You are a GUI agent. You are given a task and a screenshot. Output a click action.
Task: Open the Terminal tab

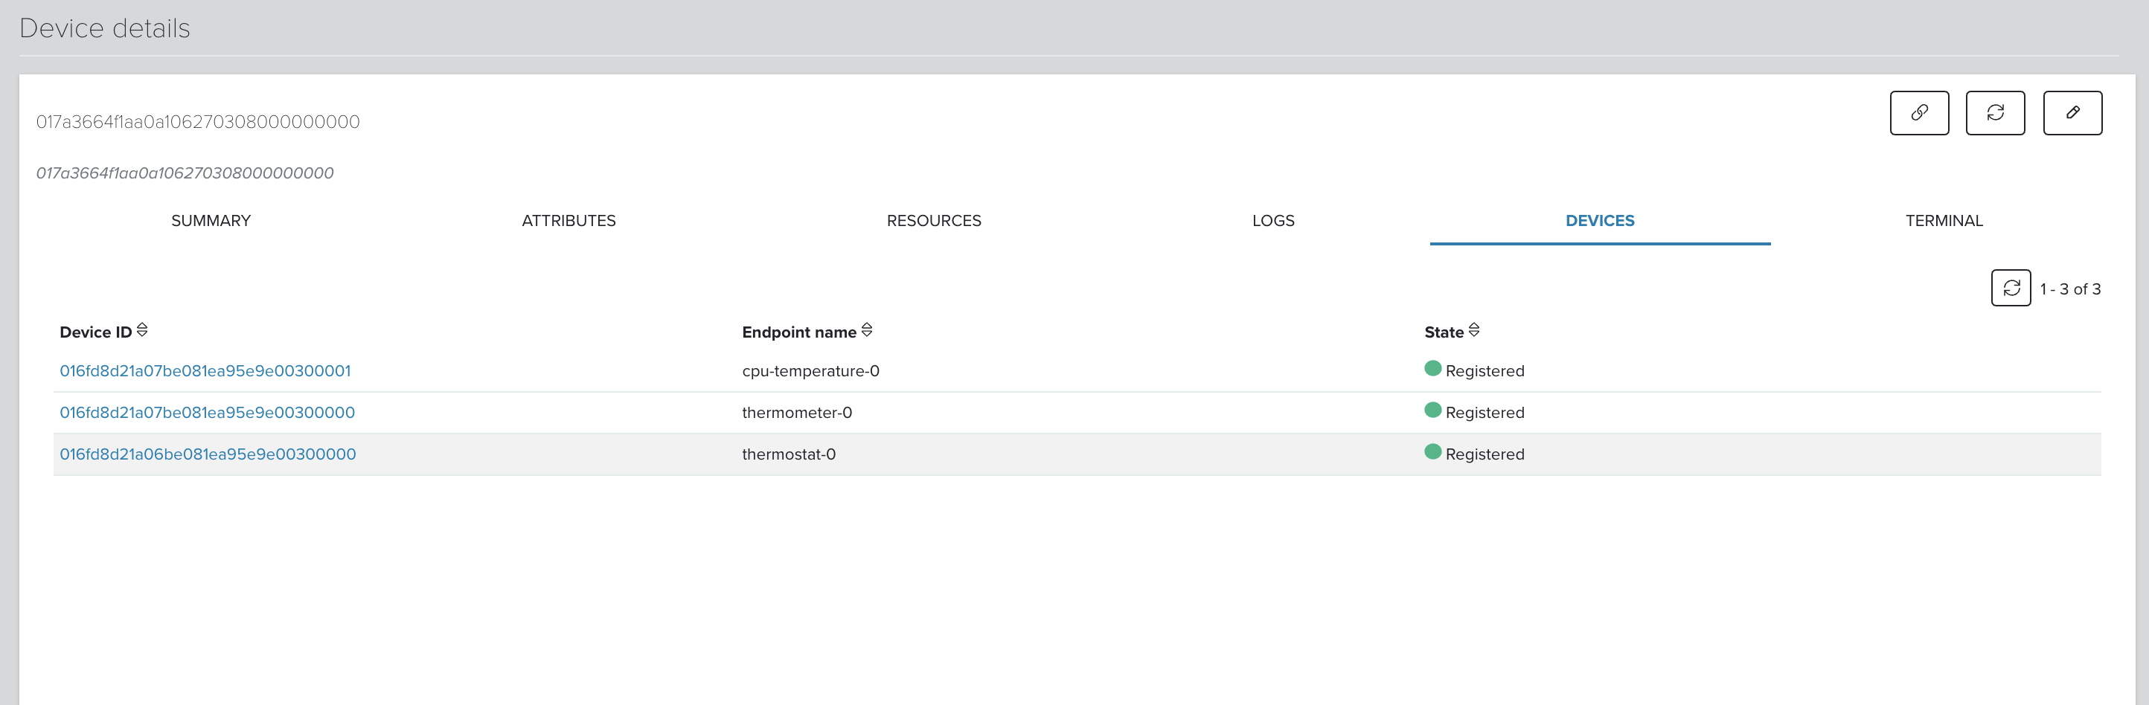pos(1944,221)
